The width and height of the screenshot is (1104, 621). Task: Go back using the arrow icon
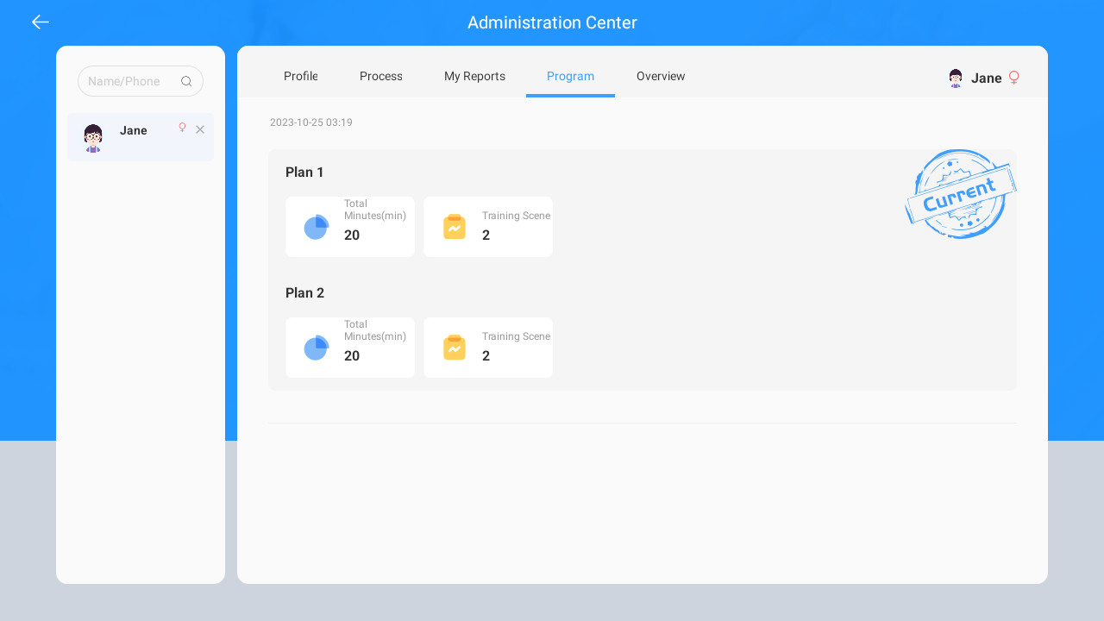coord(41,22)
